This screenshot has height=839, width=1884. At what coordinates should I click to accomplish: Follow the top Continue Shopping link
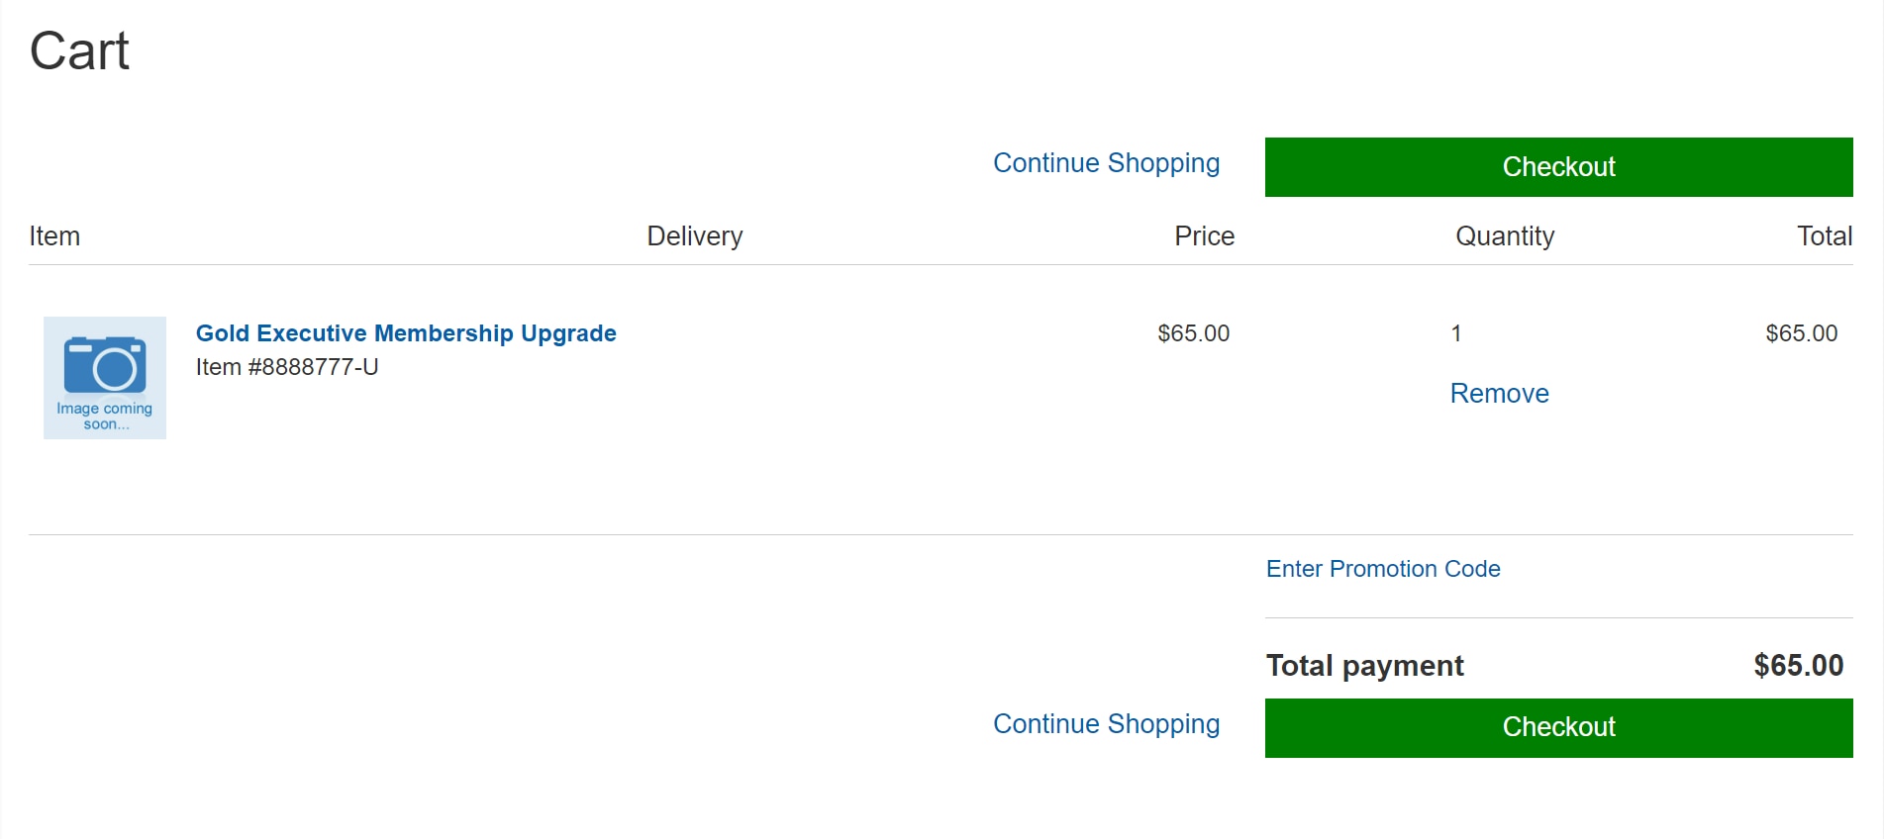(x=1106, y=163)
